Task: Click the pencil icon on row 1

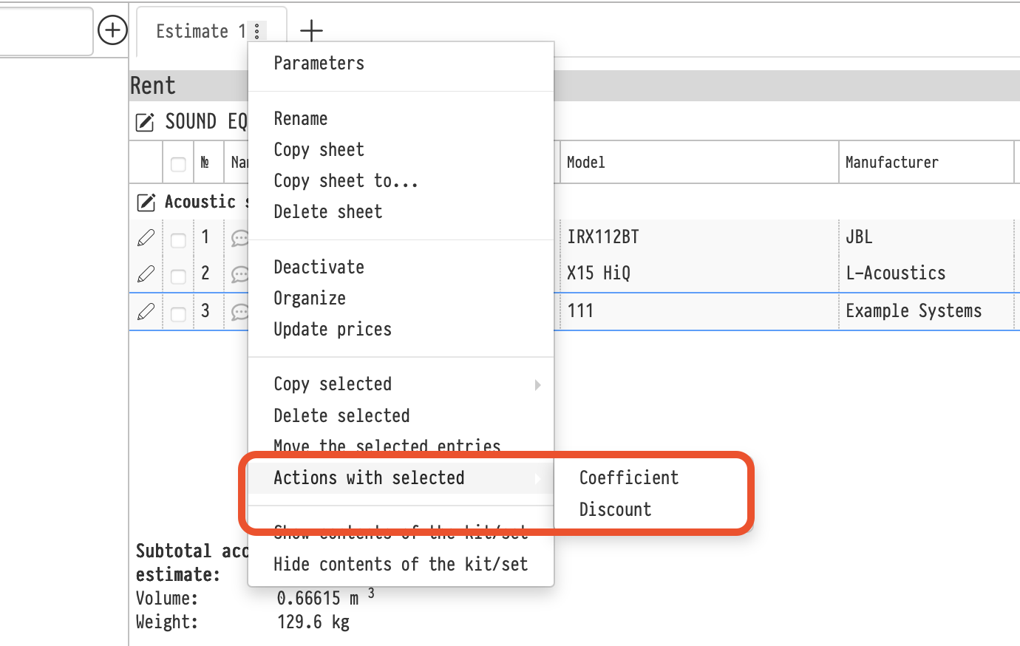Action: [x=146, y=238]
